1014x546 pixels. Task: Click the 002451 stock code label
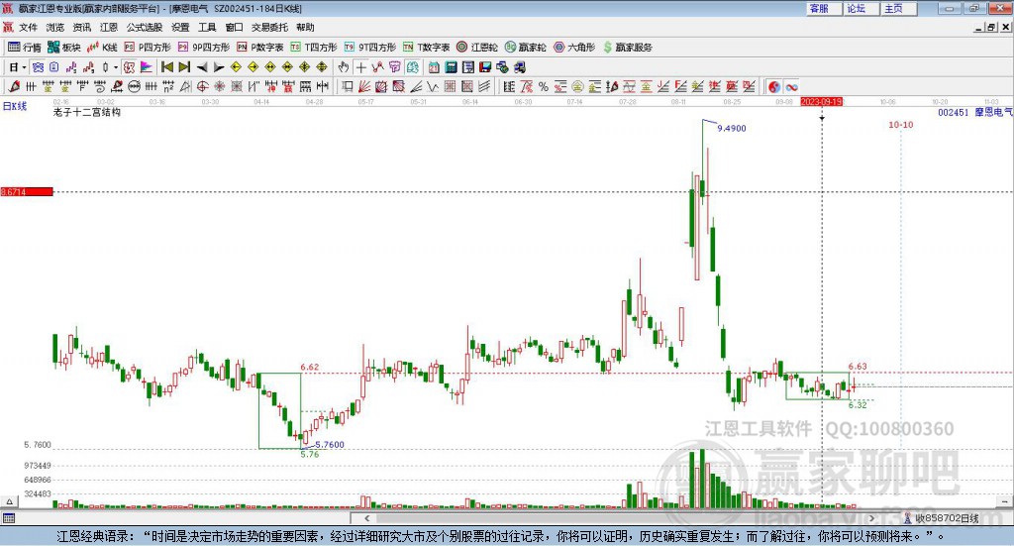[x=954, y=112]
